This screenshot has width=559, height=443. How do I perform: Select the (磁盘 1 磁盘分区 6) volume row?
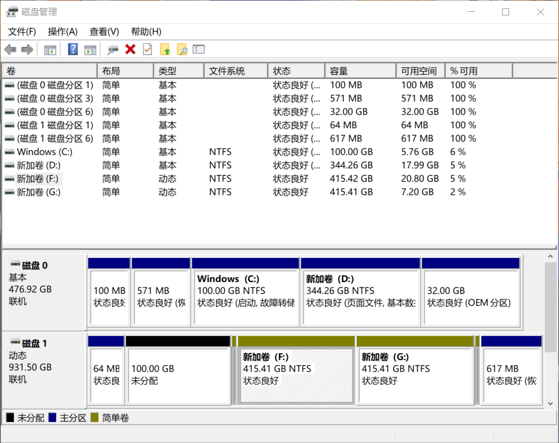click(279, 139)
